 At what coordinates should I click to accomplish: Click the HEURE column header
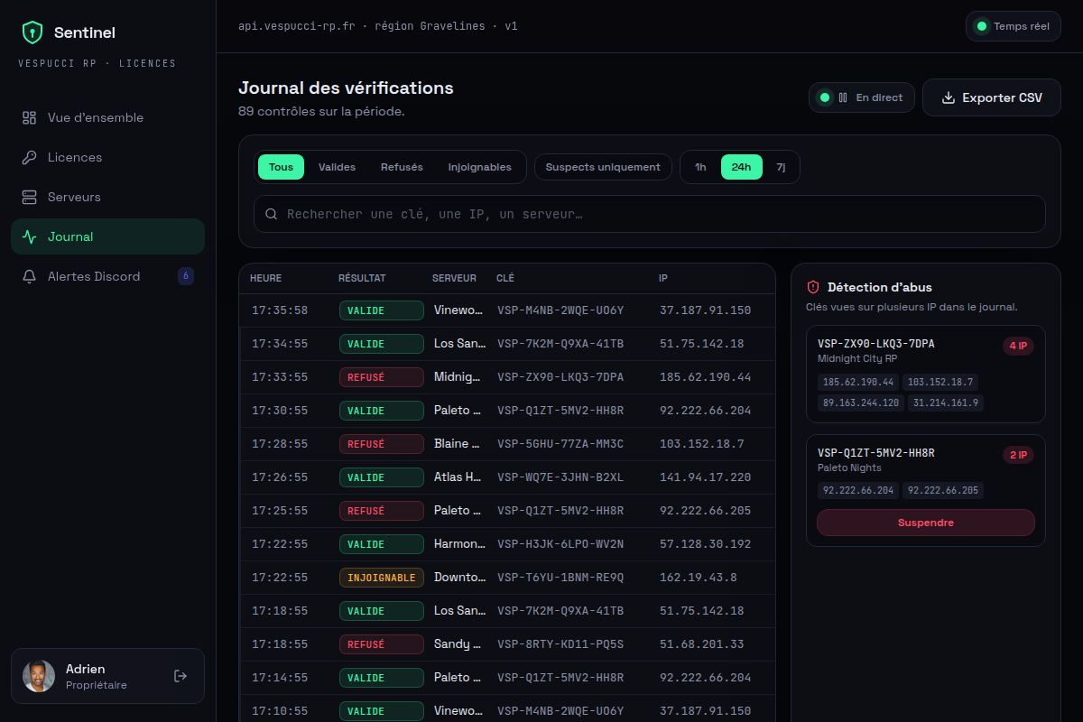[266, 279]
